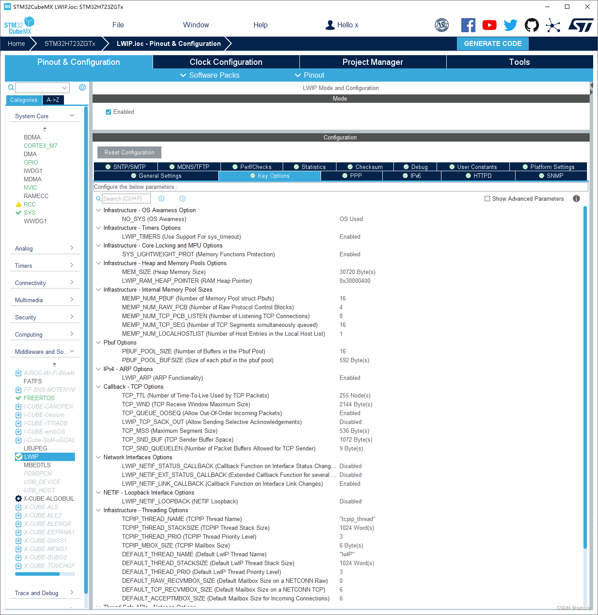The image size is (598, 615).
Task: Click the ST community network icon
Action: (553, 25)
